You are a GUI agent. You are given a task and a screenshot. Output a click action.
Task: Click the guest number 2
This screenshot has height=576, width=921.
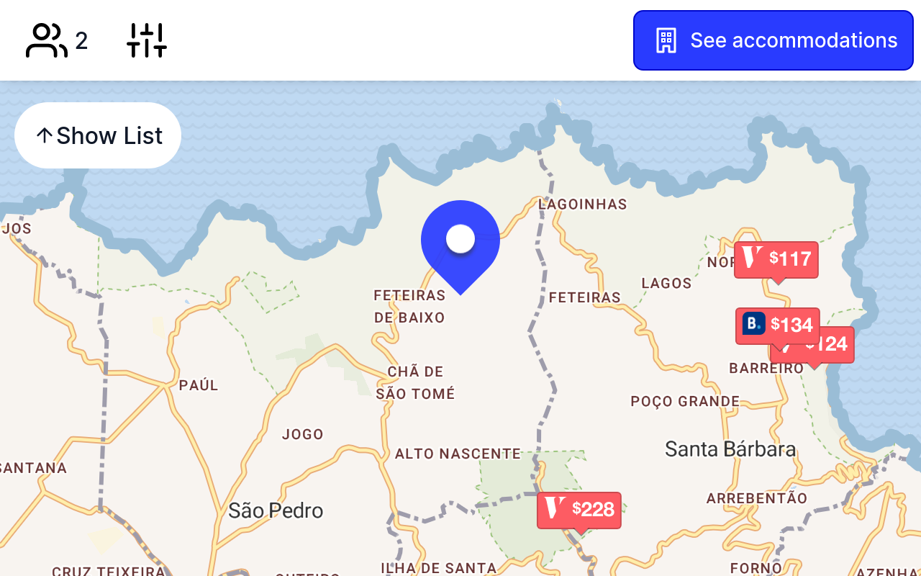(81, 41)
